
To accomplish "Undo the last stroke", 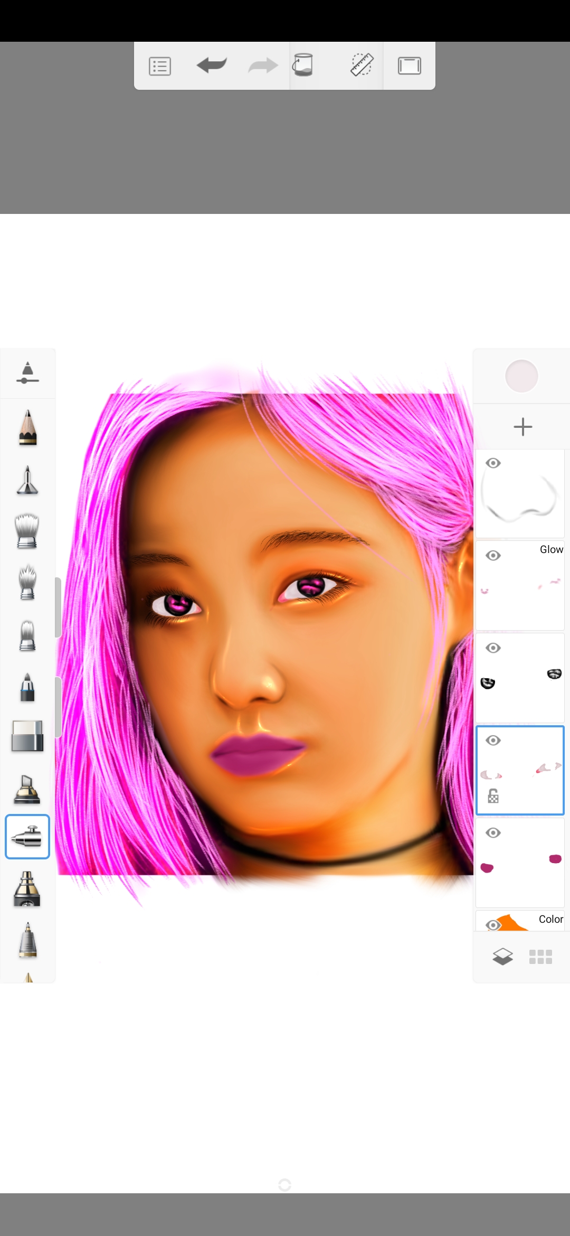I will coord(212,65).
